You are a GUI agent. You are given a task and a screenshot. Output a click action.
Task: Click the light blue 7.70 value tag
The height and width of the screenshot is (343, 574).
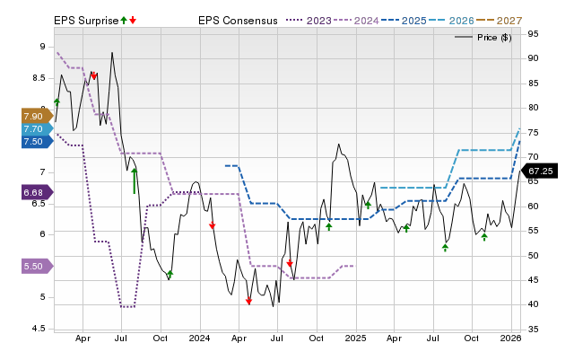[37, 129]
